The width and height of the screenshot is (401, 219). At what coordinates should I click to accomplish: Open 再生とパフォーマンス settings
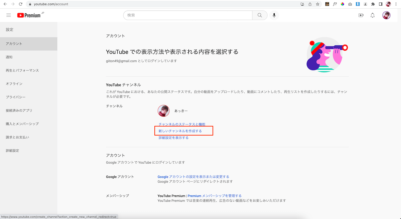22,70
